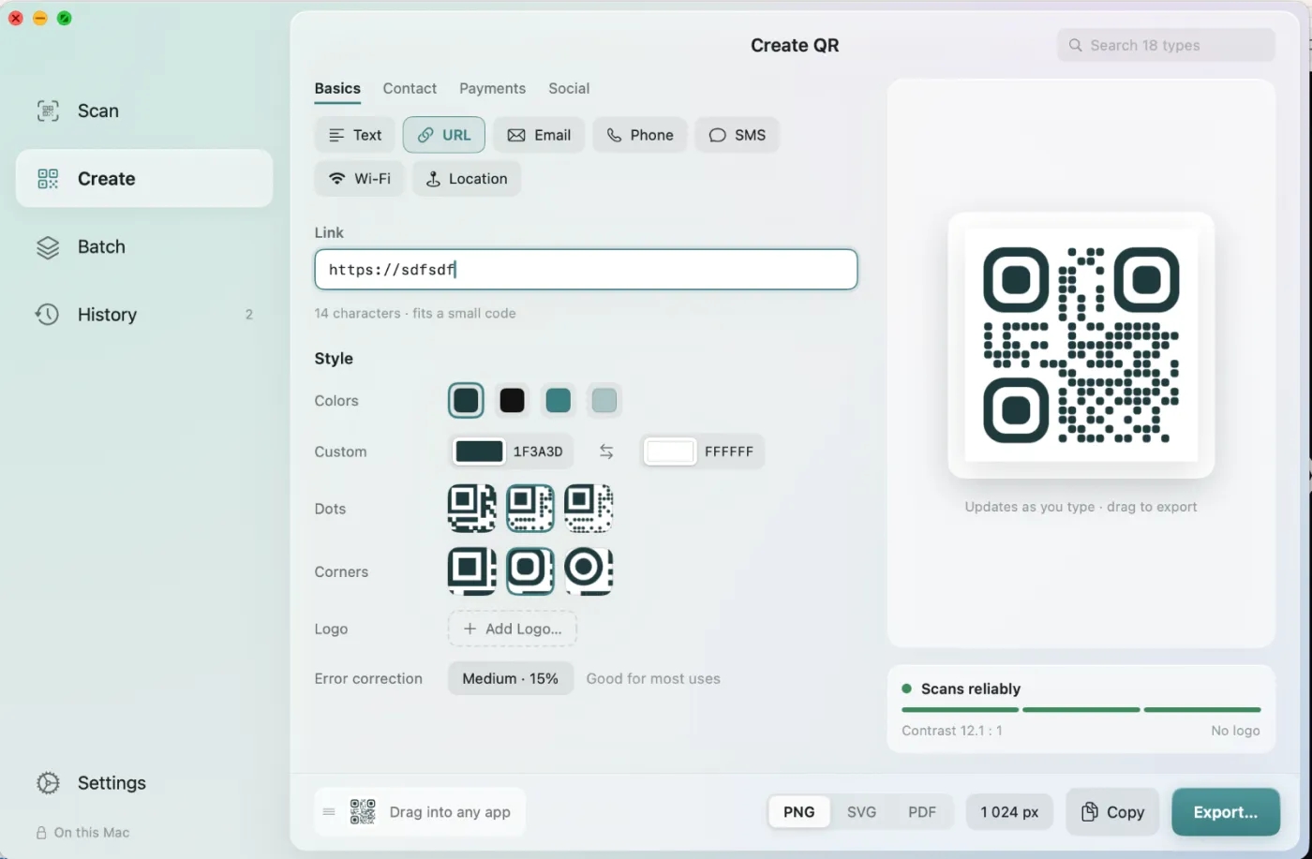Image resolution: width=1312 pixels, height=859 pixels.
Task: Switch export format to PNG
Action: pyautogui.click(x=799, y=812)
